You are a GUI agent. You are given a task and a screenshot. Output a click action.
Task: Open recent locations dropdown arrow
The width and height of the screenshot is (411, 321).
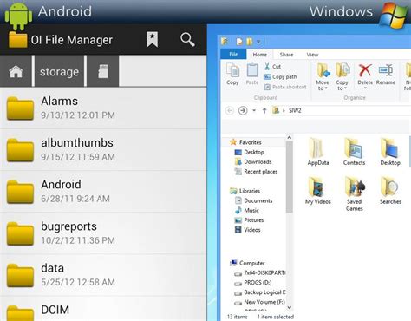coord(254,110)
